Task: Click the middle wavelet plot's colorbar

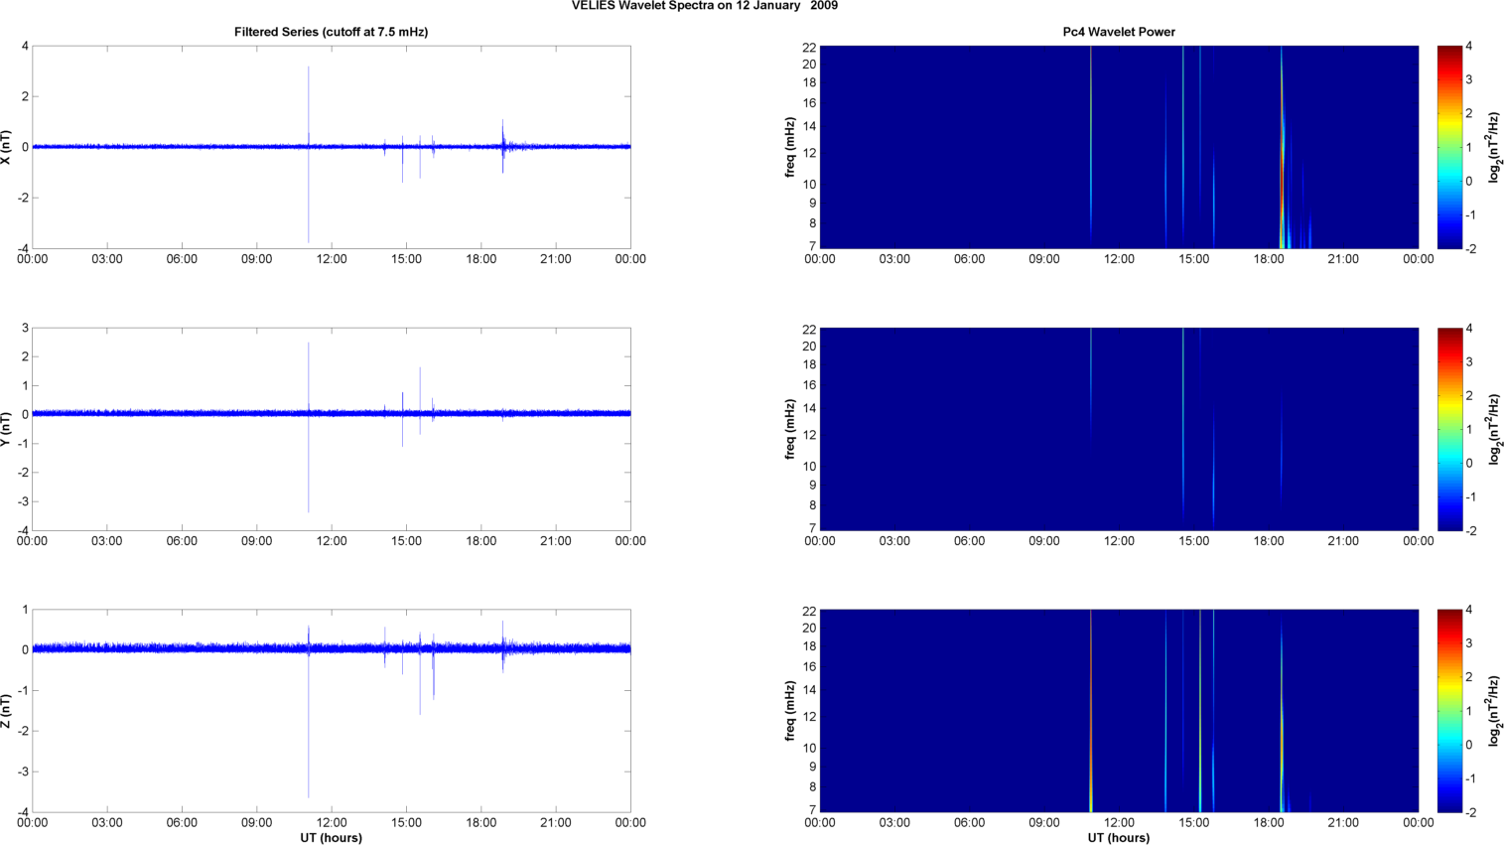Action: (x=1449, y=429)
